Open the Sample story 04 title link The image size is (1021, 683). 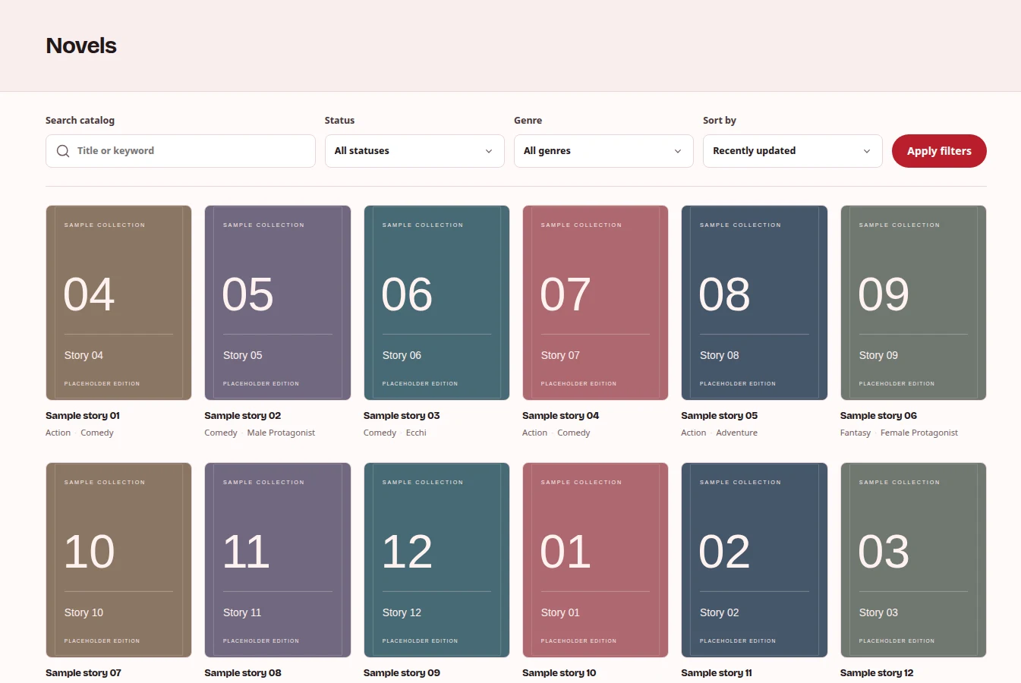coord(561,416)
